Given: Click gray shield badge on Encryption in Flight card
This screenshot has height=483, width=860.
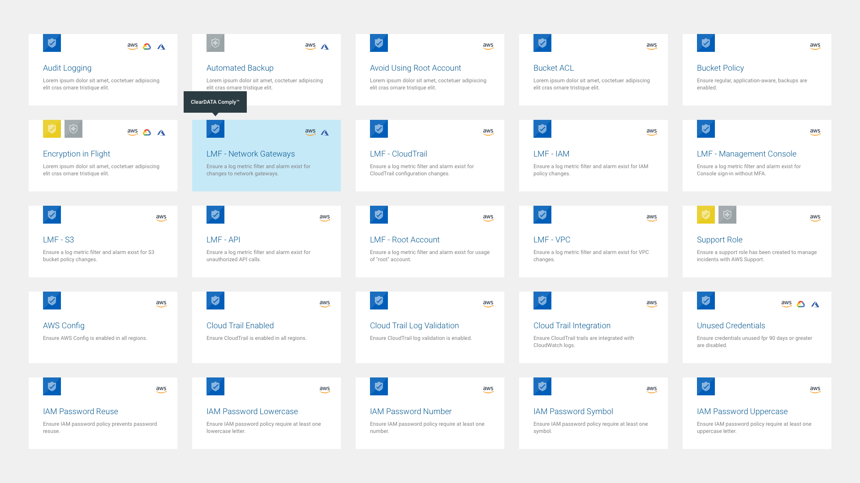Looking at the screenshot, I should [x=73, y=129].
